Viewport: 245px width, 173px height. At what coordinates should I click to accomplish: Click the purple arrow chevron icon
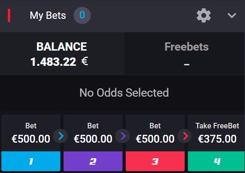122,136
